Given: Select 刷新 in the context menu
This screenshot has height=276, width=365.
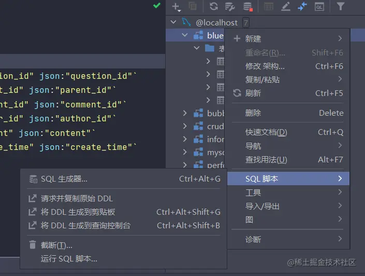Looking at the screenshot, I should [288, 93].
